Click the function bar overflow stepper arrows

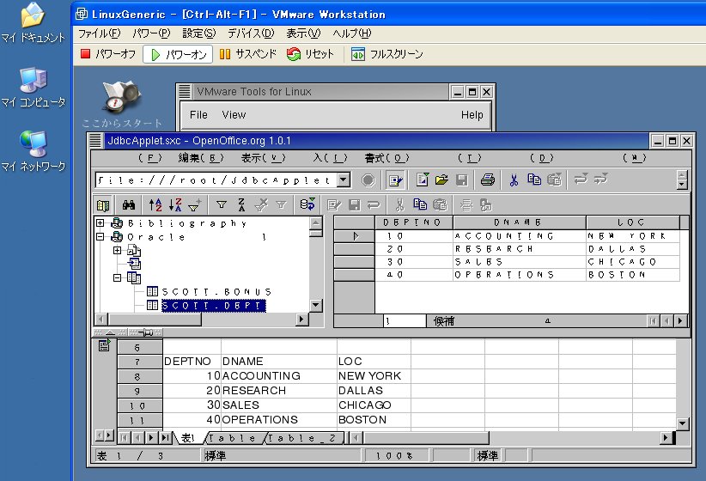pyautogui.click(x=682, y=180)
